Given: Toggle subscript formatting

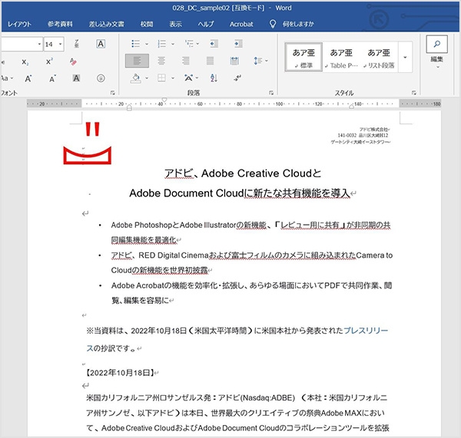Looking at the screenshot, I should (x=25, y=62).
